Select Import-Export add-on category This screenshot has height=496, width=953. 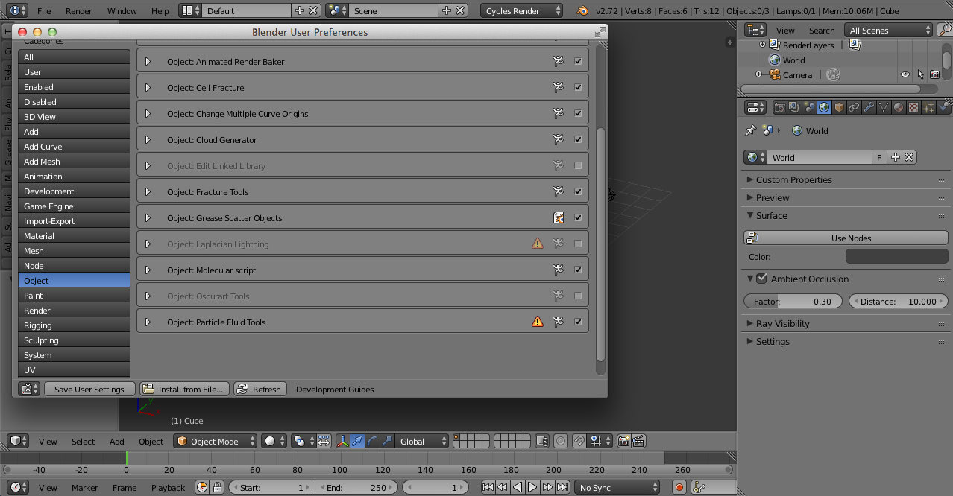pyautogui.click(x=74, y=220)
